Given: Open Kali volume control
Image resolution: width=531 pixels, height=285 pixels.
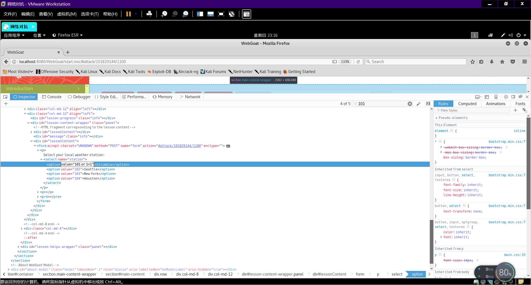Looking at the screenshot, I should coord(511,35).
